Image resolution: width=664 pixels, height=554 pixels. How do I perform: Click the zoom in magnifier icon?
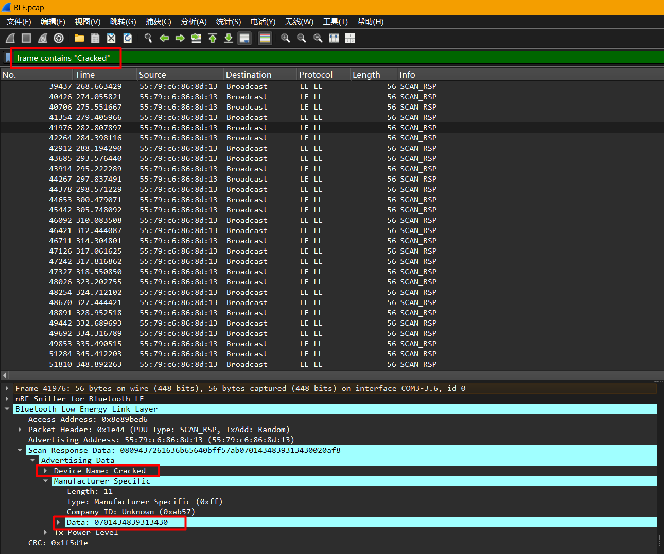(285, 38)
